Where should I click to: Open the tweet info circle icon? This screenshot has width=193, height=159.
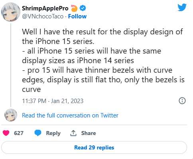coord(182,101)
